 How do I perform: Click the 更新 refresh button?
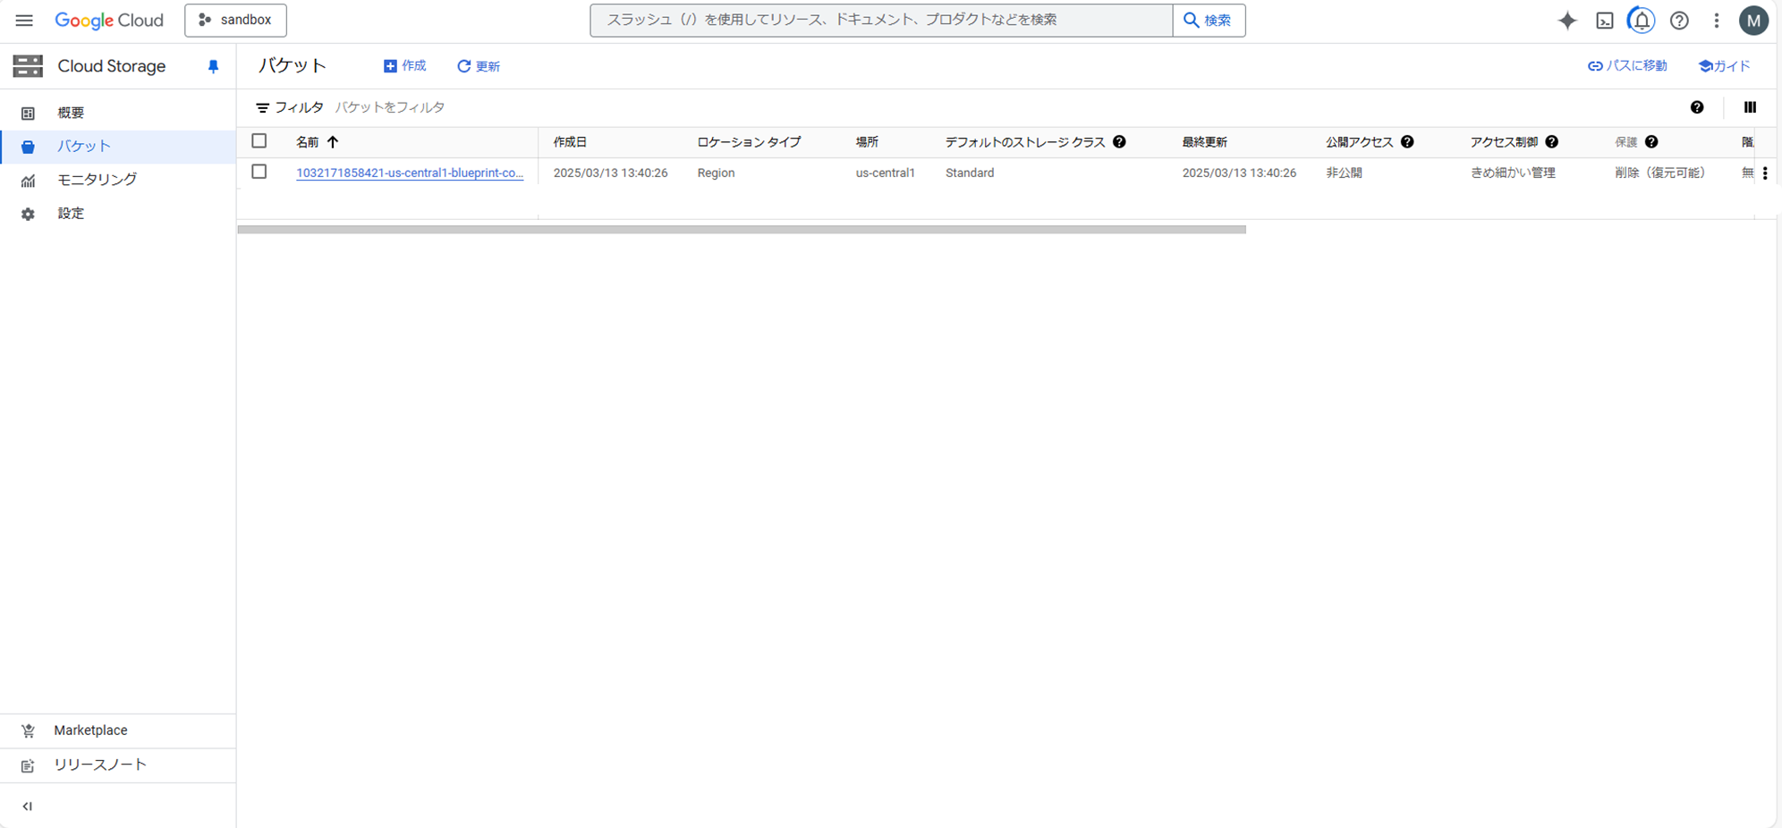click(479, 66)
